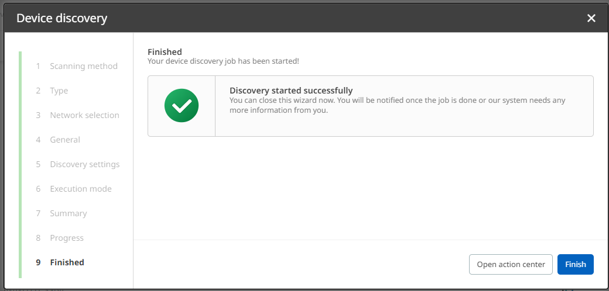Click the green vertical wizard progress bar

pos(20,164)
